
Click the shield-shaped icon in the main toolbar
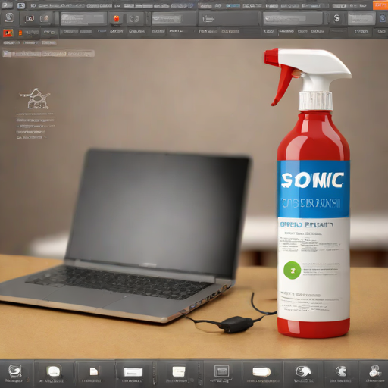coord(9,17)
